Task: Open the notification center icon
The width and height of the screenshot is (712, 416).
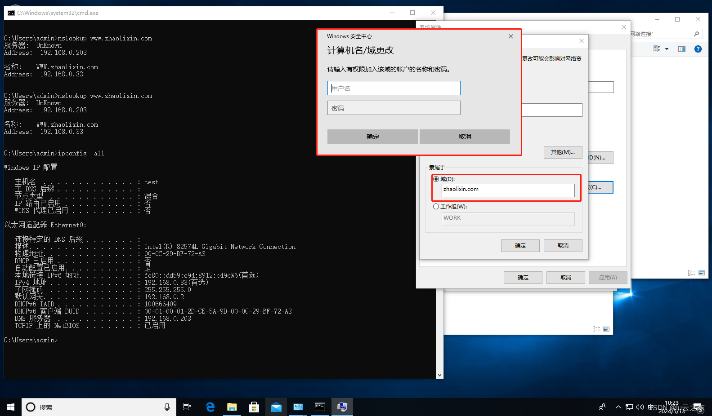Action: pyautogui.click(x=698, y=407)
